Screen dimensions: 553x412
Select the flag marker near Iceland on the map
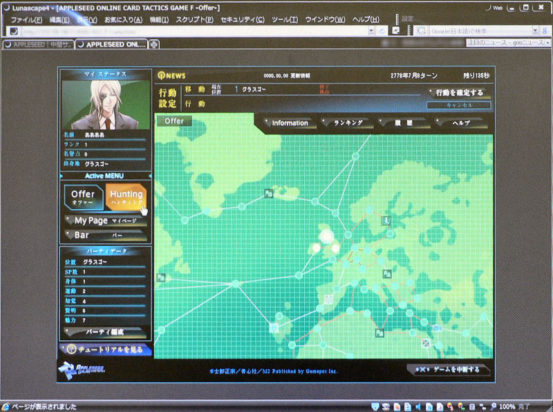(x=269, y=193)
